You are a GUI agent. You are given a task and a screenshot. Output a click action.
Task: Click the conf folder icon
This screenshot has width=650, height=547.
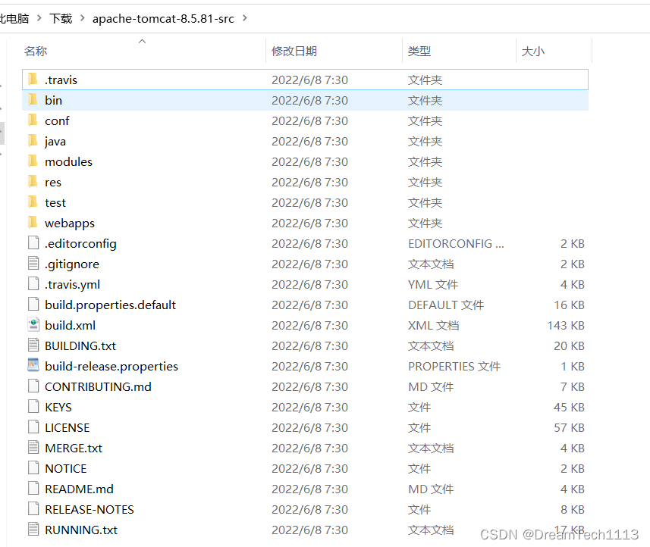(x=33, y=120)
